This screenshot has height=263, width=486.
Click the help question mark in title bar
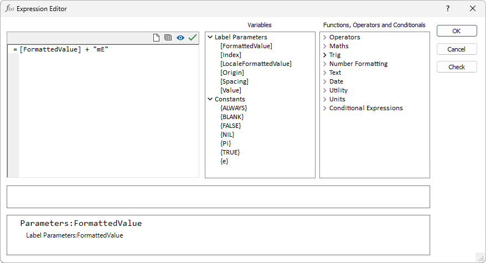click(448, 8)
